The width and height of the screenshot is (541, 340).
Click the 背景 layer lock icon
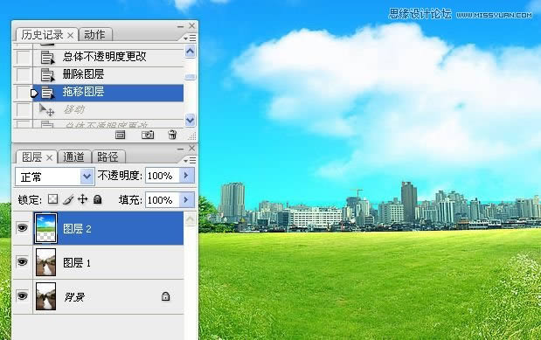(165, 296)
